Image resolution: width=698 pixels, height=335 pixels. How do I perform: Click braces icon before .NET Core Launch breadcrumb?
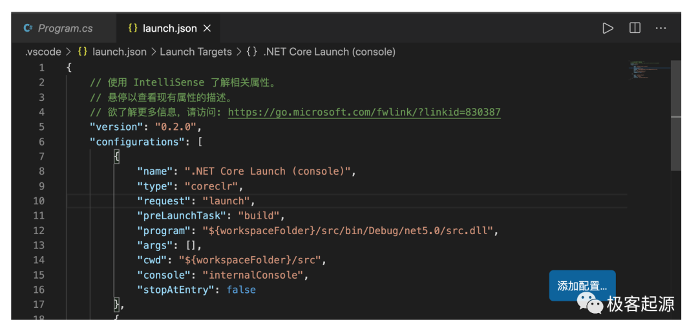point(252,52)
